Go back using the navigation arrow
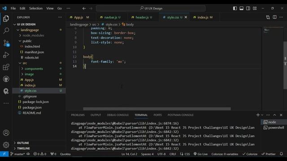 (x=84, y=8)
